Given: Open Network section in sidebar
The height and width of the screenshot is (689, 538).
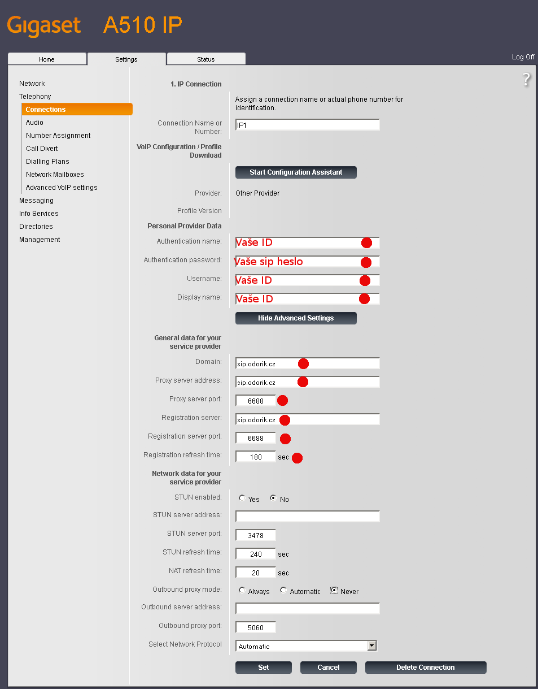Looking at the screenshot, I should (32, 84).
